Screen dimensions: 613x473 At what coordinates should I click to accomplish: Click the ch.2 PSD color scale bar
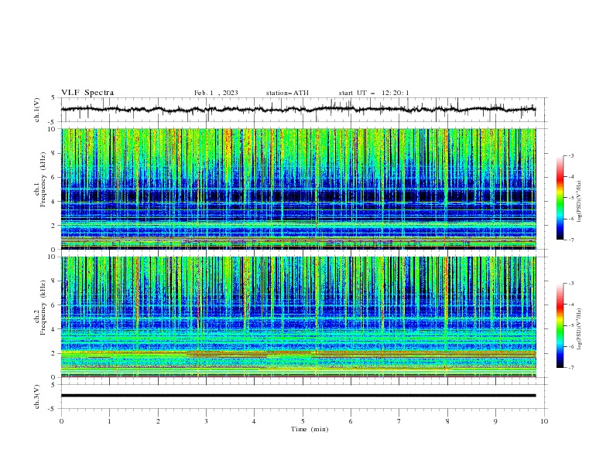coord(560,325)
